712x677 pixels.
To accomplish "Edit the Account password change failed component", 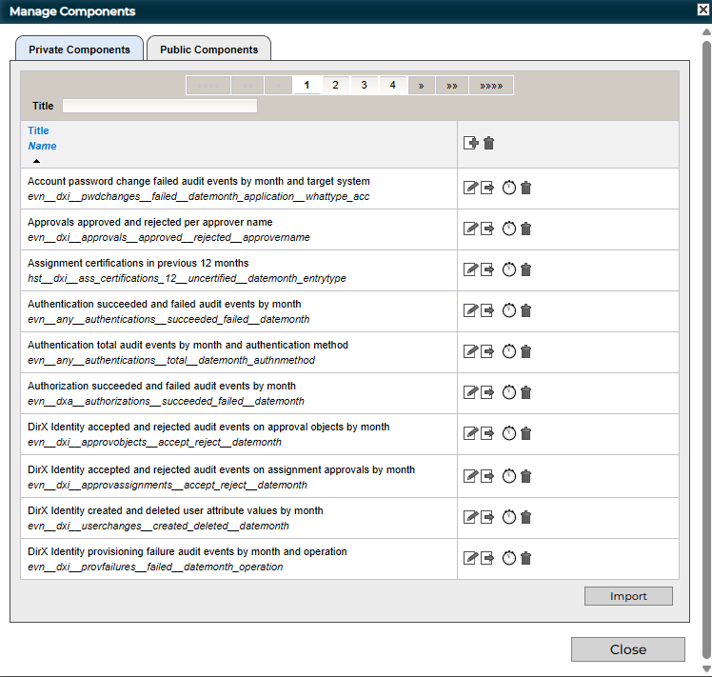I will coord(469,188).
